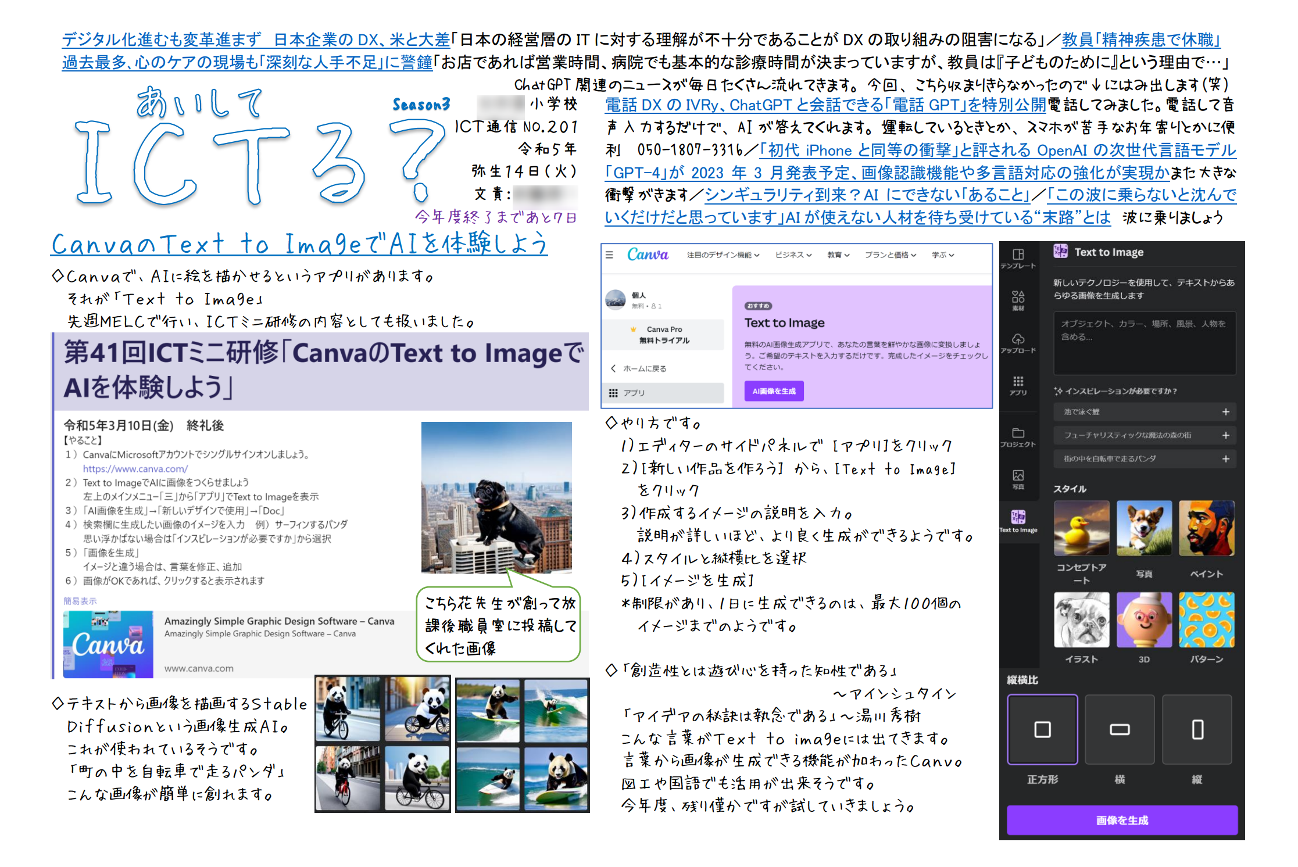Click the 画像を生成 generate button

1121,820
